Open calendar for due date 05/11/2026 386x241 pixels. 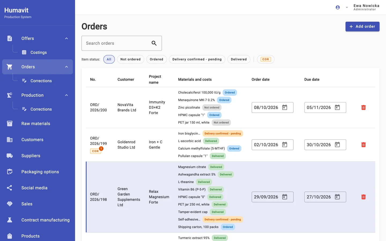(337, 107)
